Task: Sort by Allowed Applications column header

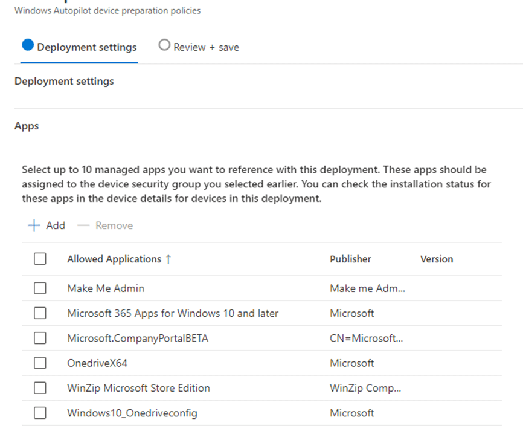Action: click(114, 259)
